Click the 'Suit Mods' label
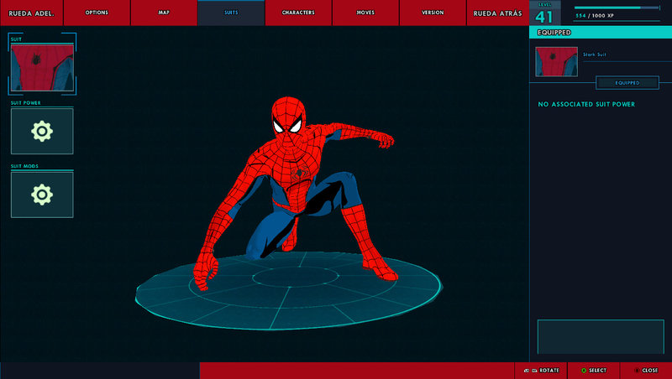 (24, 166)
